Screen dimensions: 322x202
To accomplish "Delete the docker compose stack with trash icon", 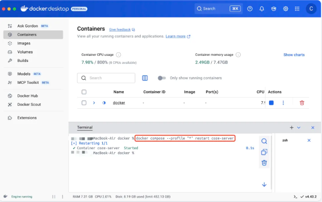I will point(302,103).
